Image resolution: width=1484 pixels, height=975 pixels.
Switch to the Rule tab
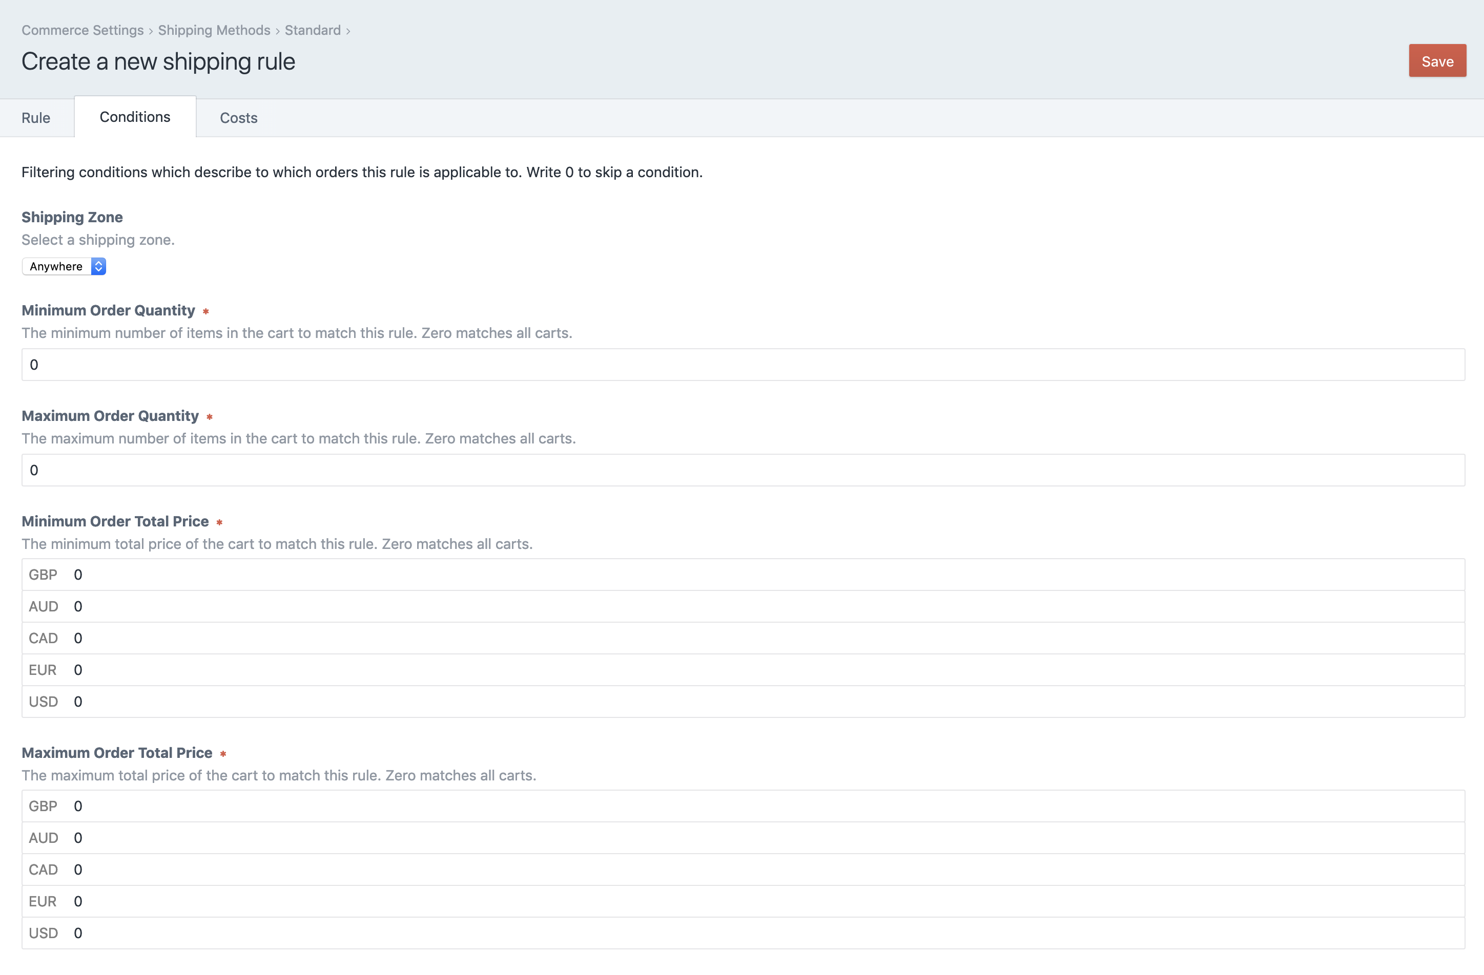pyautogui.click(x=35, y=118)
